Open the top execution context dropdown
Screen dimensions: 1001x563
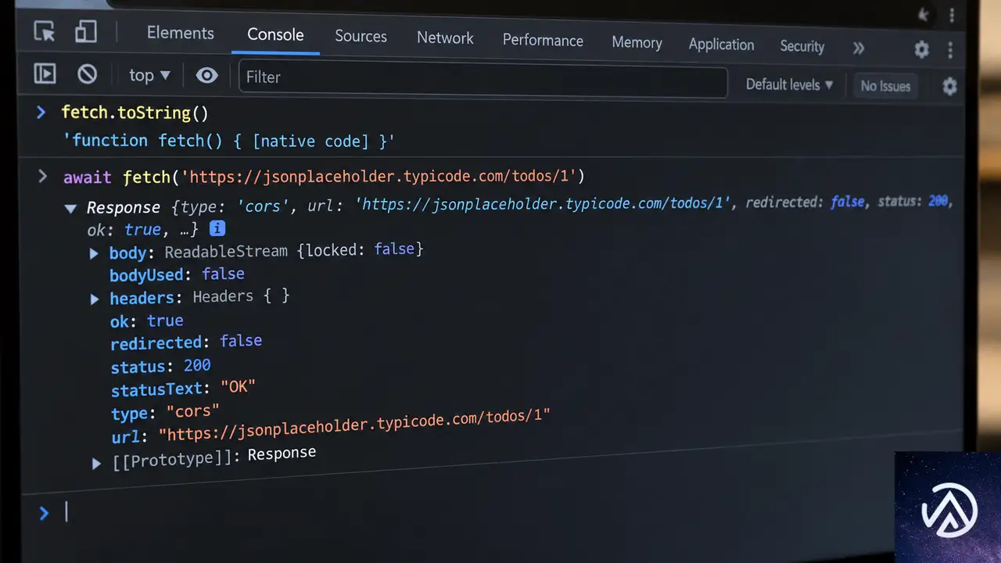[149, 75]
